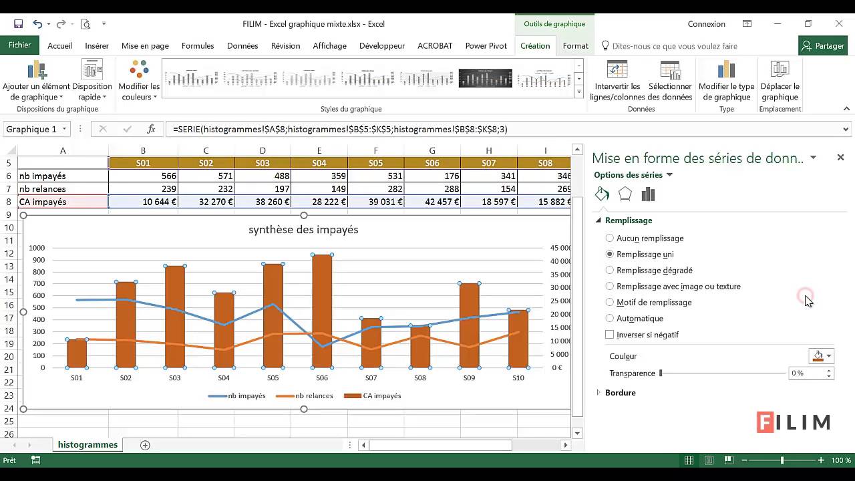Click Sélectionner des données

(x=670, y=80)
